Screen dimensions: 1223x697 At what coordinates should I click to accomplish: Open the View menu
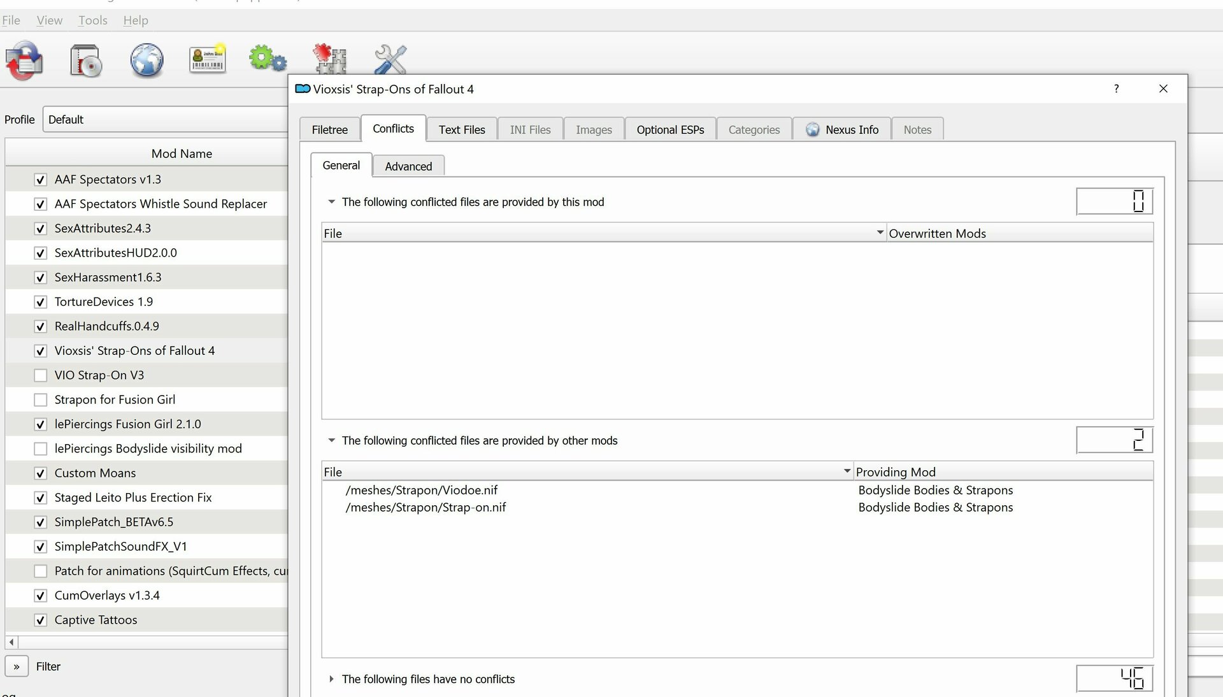[50, 20]
